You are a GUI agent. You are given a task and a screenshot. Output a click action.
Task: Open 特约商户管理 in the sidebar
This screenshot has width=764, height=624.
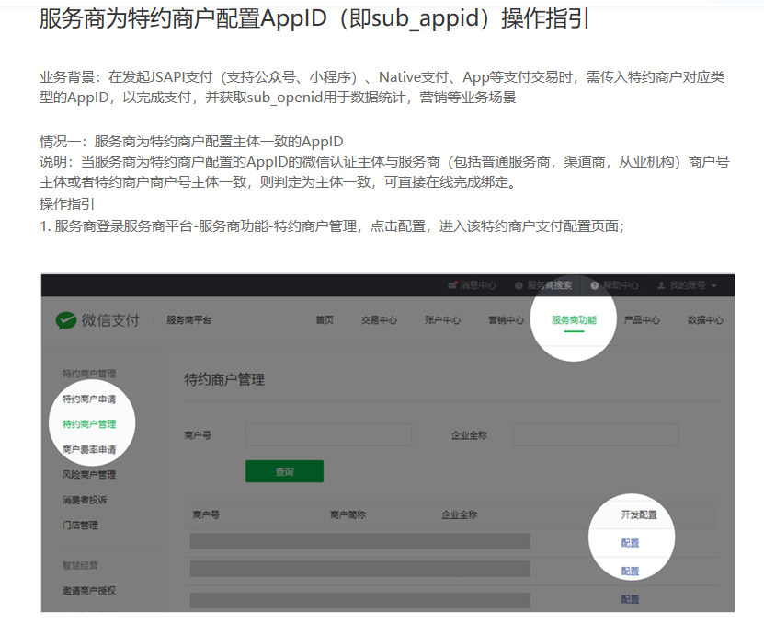click(x=89, y=424)
